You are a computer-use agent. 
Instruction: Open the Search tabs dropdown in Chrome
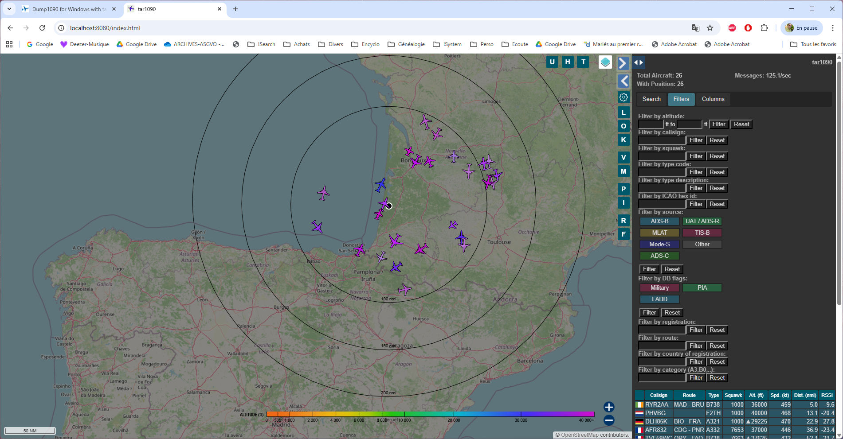[9, 9]
